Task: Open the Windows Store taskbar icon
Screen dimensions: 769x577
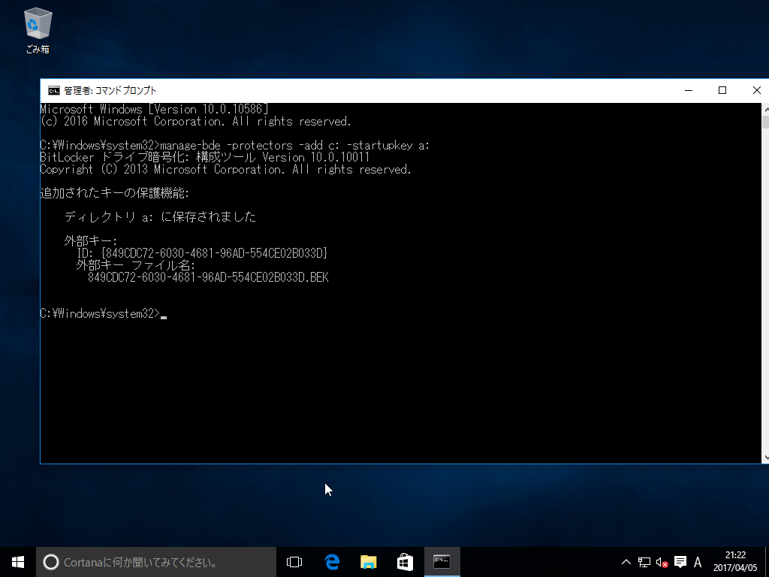Action: [x=405, y=562]
